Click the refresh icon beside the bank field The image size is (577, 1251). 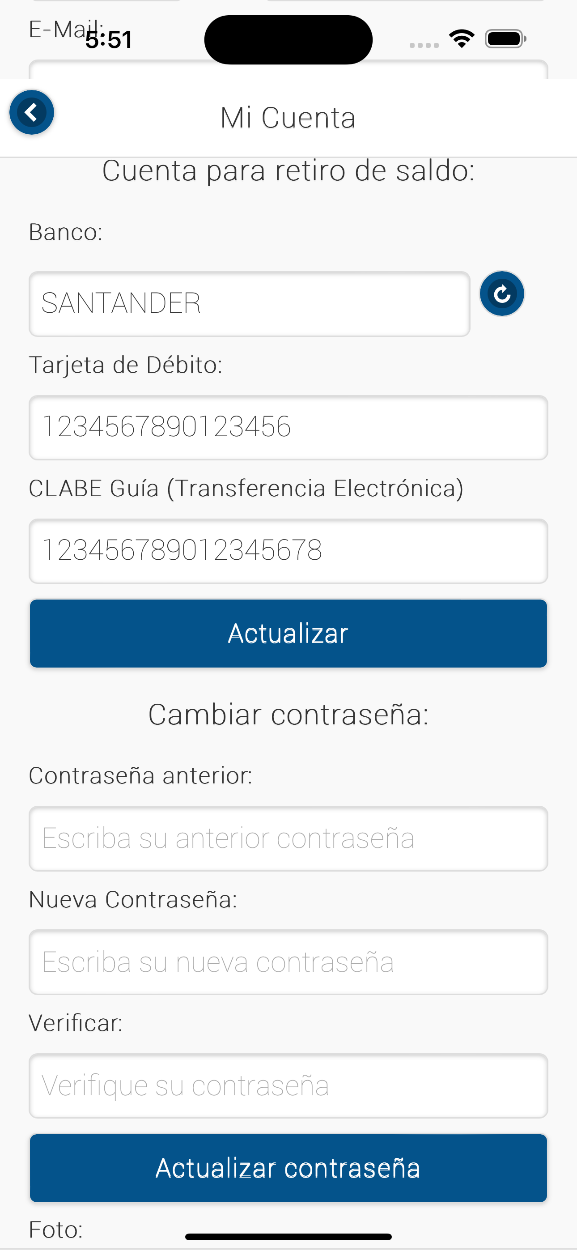[502, 294]
